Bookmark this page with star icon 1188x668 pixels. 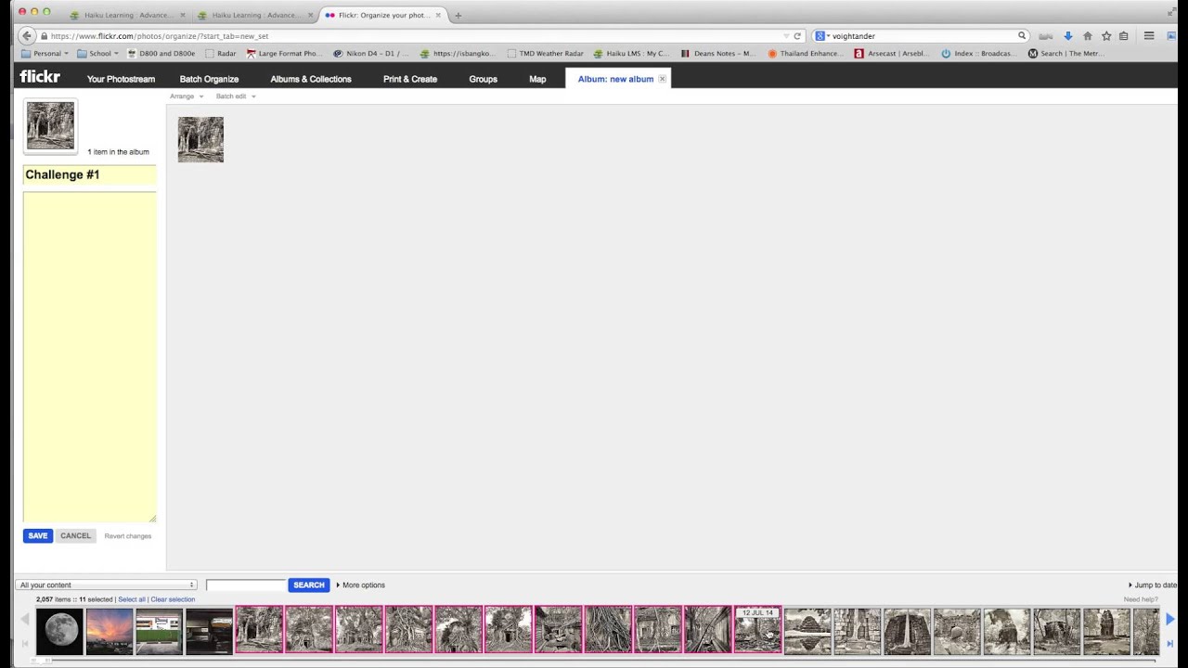(1106, 36)
